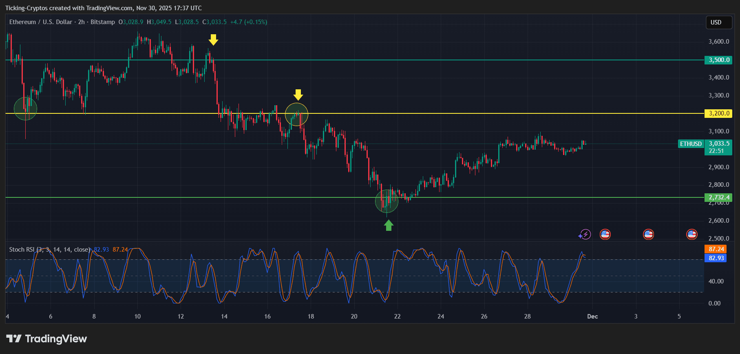Select the yellow 3,200.0 price line label
Image resolution: width=740 pixels, height=354 pixels.
pyautogui.click(x=718, y=113)
